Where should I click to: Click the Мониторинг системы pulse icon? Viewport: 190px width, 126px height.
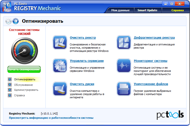tap(124, 66)
